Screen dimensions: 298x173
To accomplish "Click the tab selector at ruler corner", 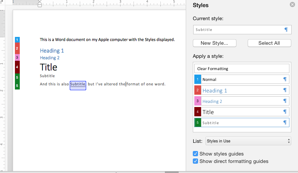I will click(2, 2).
